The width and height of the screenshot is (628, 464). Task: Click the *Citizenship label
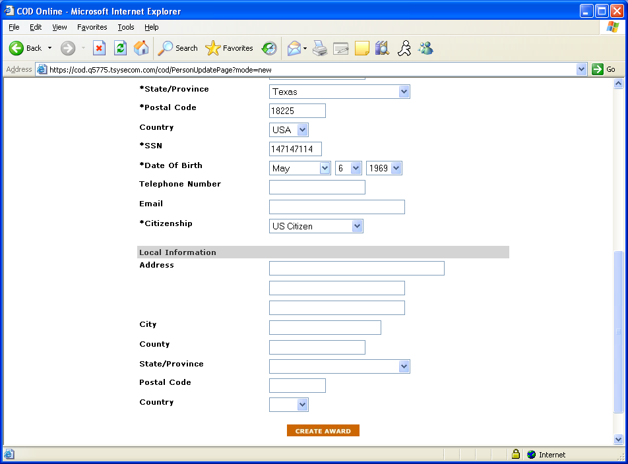(x=166, y=223)
